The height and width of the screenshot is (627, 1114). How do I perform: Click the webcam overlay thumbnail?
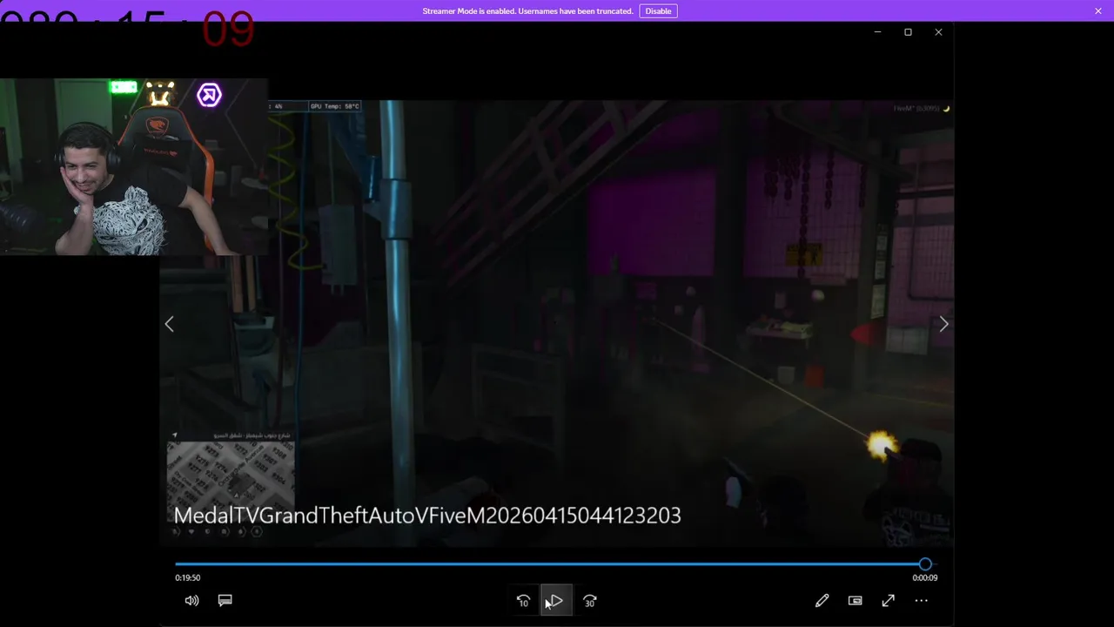(x=134, y=167)
